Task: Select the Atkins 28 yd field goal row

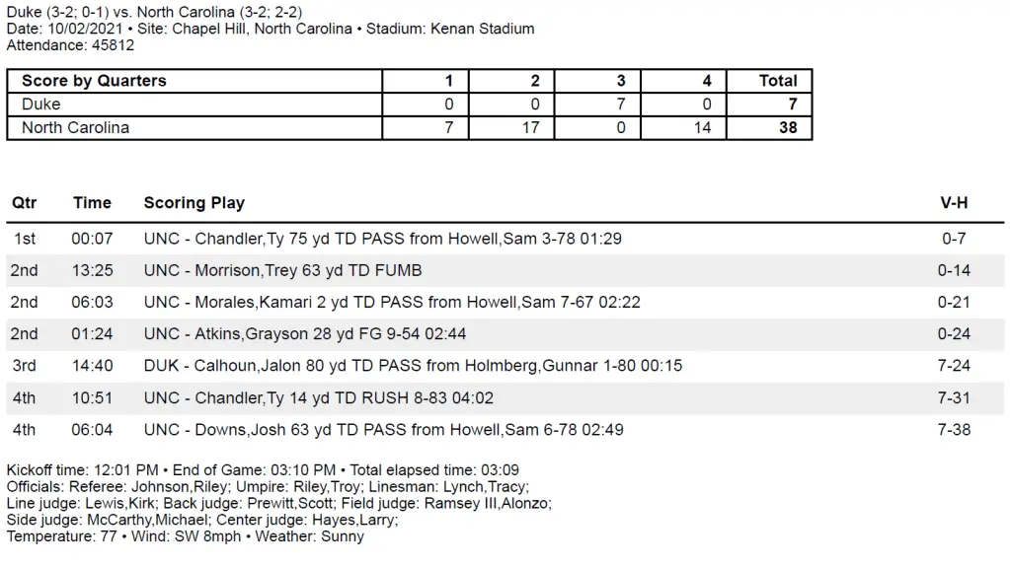Action: click(x=316, y=334)
